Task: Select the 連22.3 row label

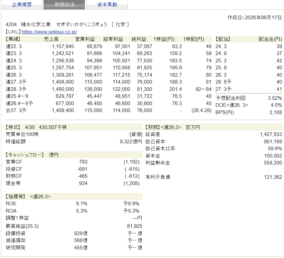Action: pyautogui.click(x=14, y=46)
